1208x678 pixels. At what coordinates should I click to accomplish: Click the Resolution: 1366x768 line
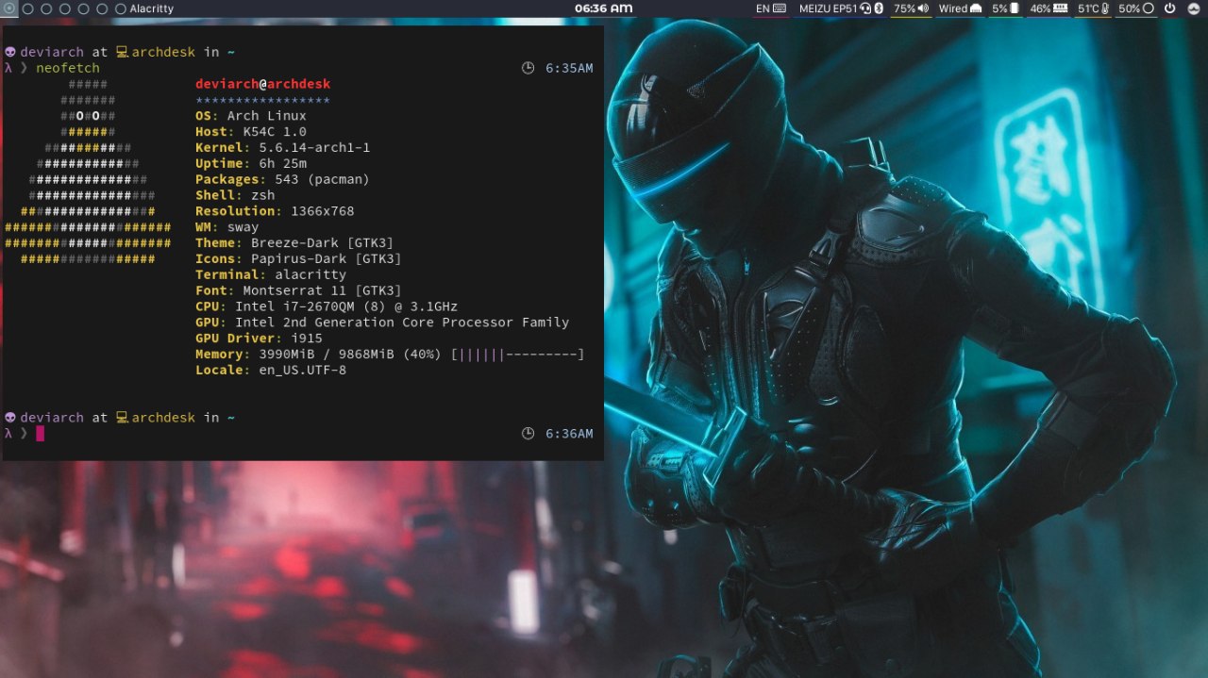point(275,211)
